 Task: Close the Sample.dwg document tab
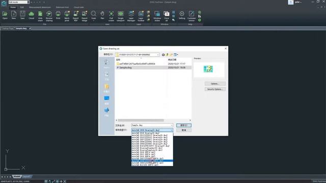click(x=30, y=28)
